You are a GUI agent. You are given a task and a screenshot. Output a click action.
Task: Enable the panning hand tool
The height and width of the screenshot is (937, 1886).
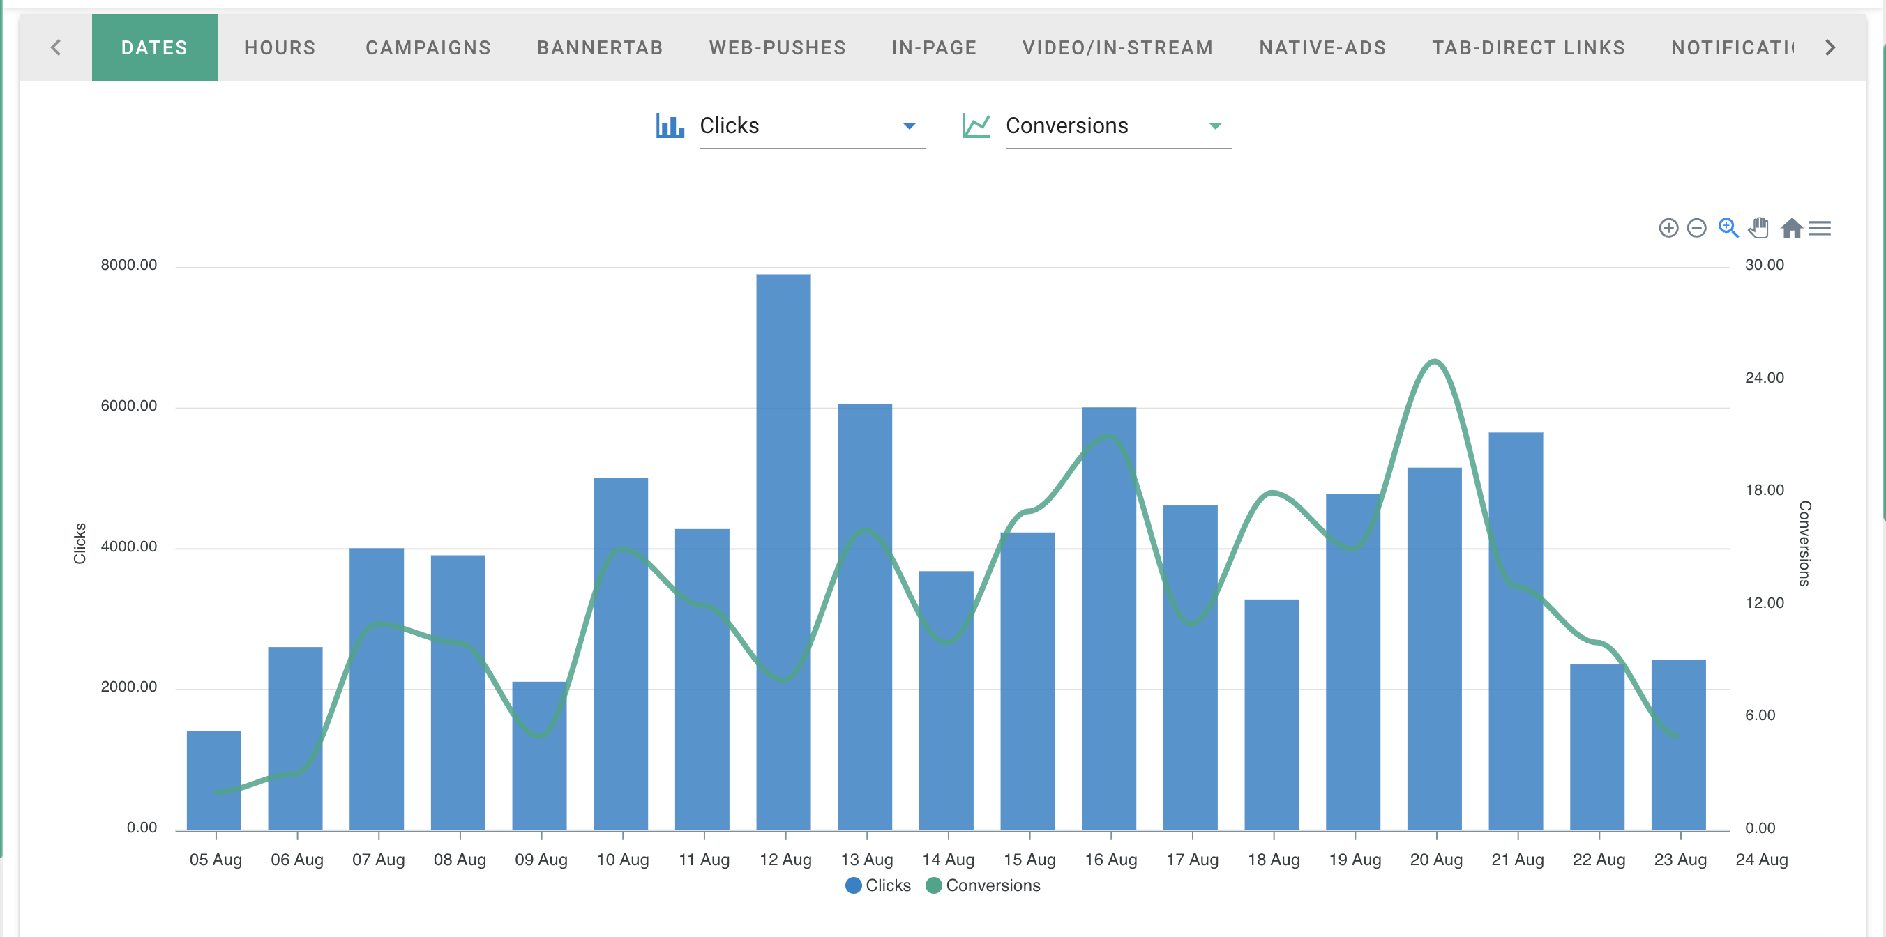[x=1758, y=229]
